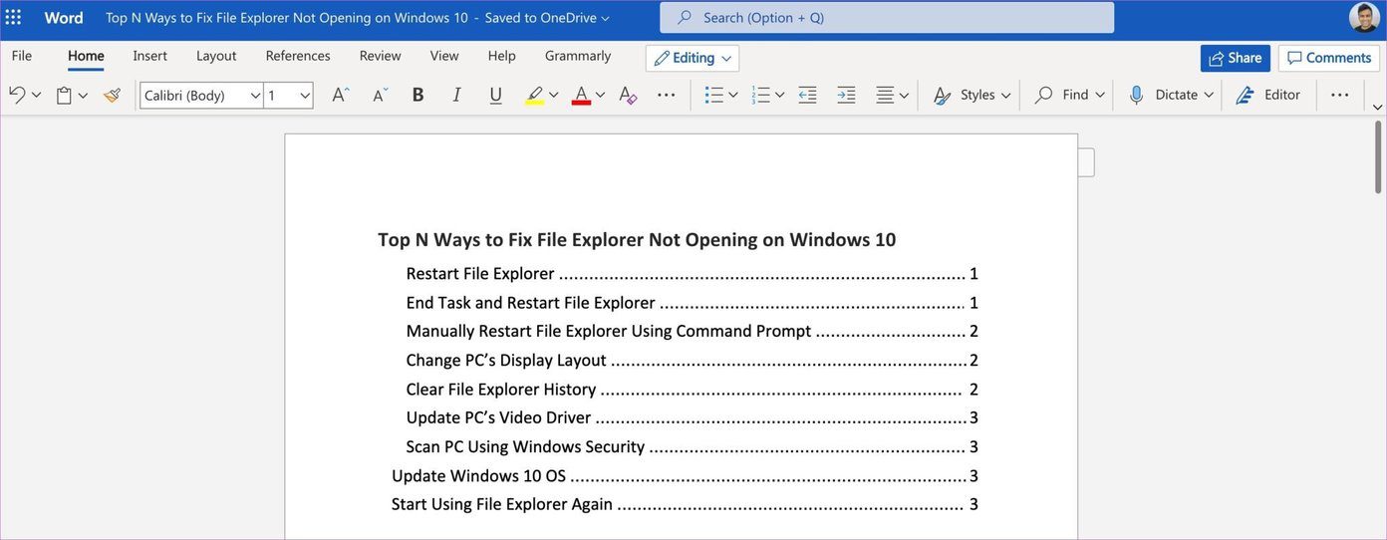Open the Comments pane

[1329, 58]
